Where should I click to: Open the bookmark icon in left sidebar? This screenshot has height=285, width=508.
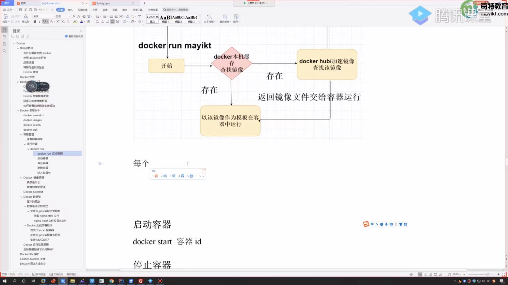coord(4,44)
